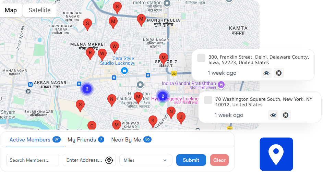Open the Miles unit dropdown
The width and height of the screenshot is (323, 172).
tap(146, 160)
